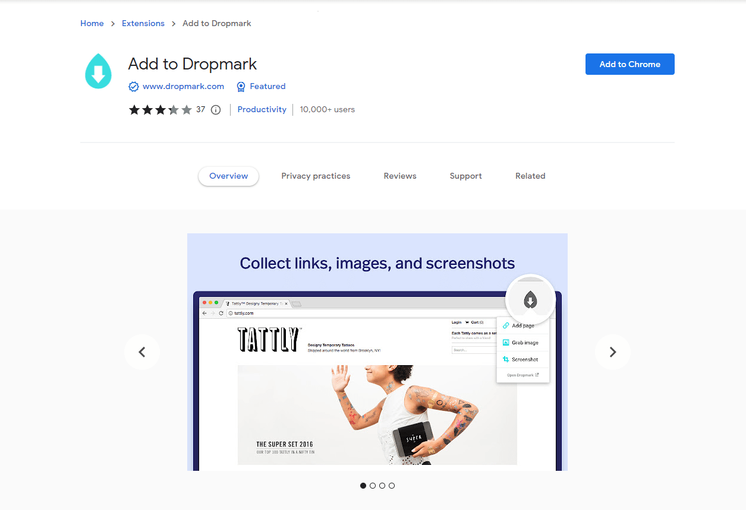Open the www.dropmark.com website link
This screenshot has height=510, width=746.
click(x=183, y=86)
